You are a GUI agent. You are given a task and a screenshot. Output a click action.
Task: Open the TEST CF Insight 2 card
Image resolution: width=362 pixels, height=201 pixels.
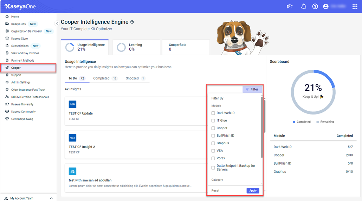(x=136, y=144)
